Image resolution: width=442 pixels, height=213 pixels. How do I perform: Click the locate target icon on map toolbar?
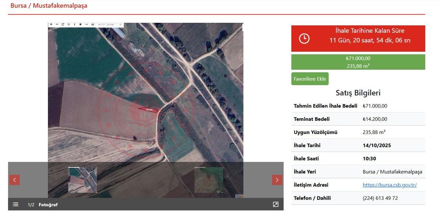pyautogui.click(x=69, y=25)
